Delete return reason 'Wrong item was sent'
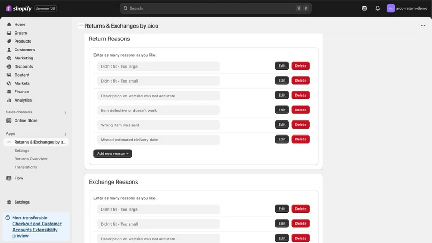Viewport: 432px width, 243px height. click(301, 125)
